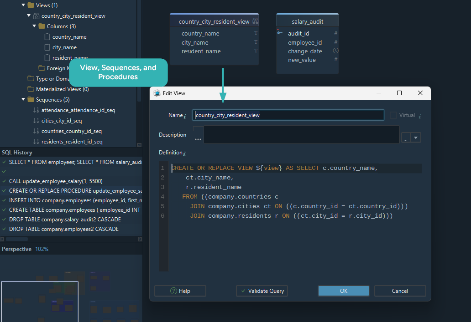
Task: Select the CREATE OR REPLACE PROCEDURE history entry
Action: pyautogui.click(x=71, y=191)
